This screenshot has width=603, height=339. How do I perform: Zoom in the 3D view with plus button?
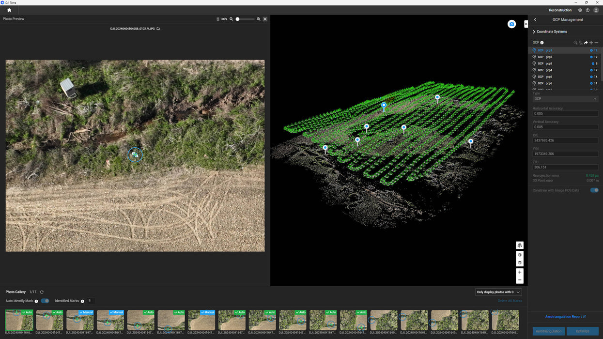click(520, 272)
